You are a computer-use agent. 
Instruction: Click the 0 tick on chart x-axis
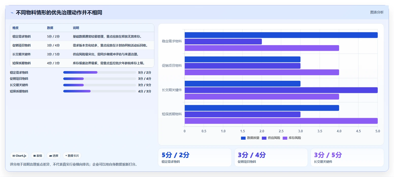pyautogui.click(x=185, y=131)
